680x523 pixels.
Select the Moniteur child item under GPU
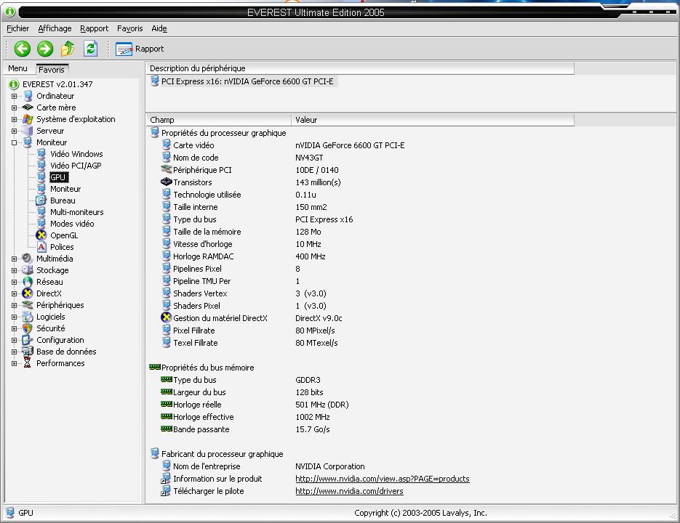tap(65, 189)
